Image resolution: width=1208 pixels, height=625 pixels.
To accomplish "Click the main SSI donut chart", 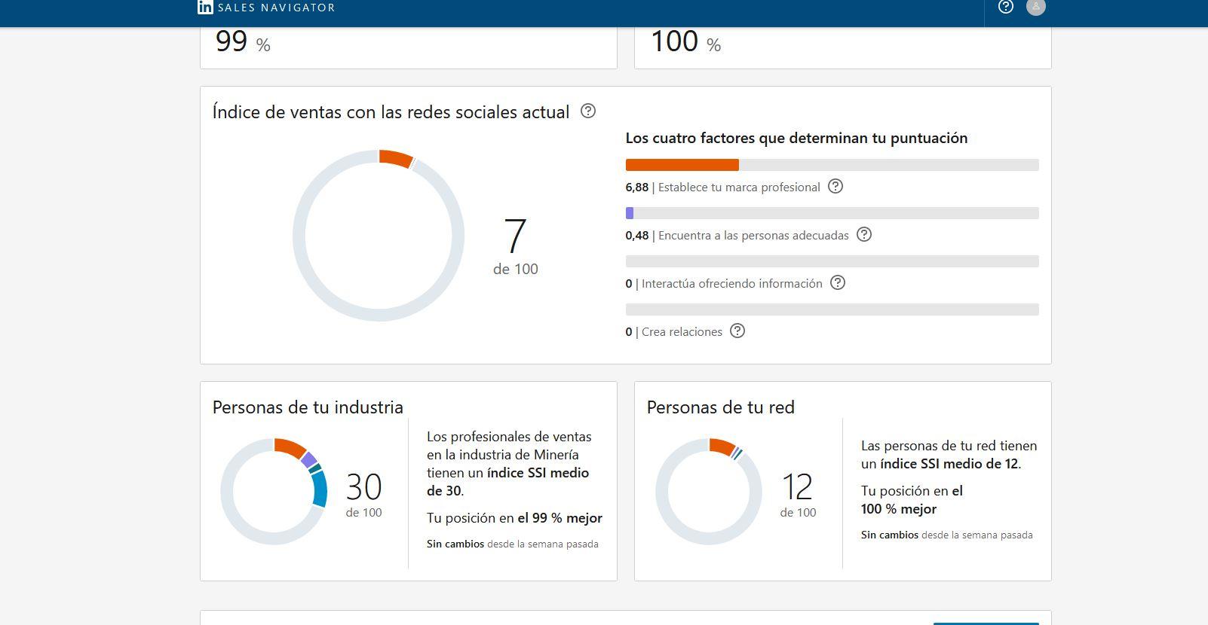I will 379,236.
